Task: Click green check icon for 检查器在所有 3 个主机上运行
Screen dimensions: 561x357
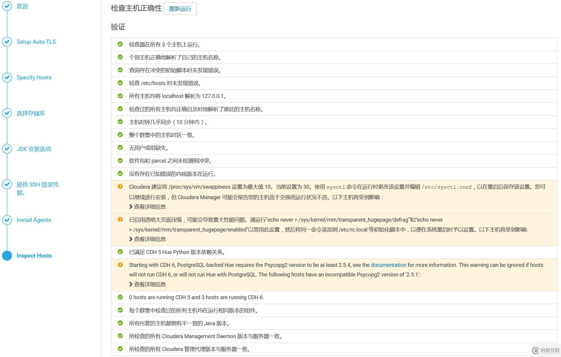Action: click(x=120, y=44)
